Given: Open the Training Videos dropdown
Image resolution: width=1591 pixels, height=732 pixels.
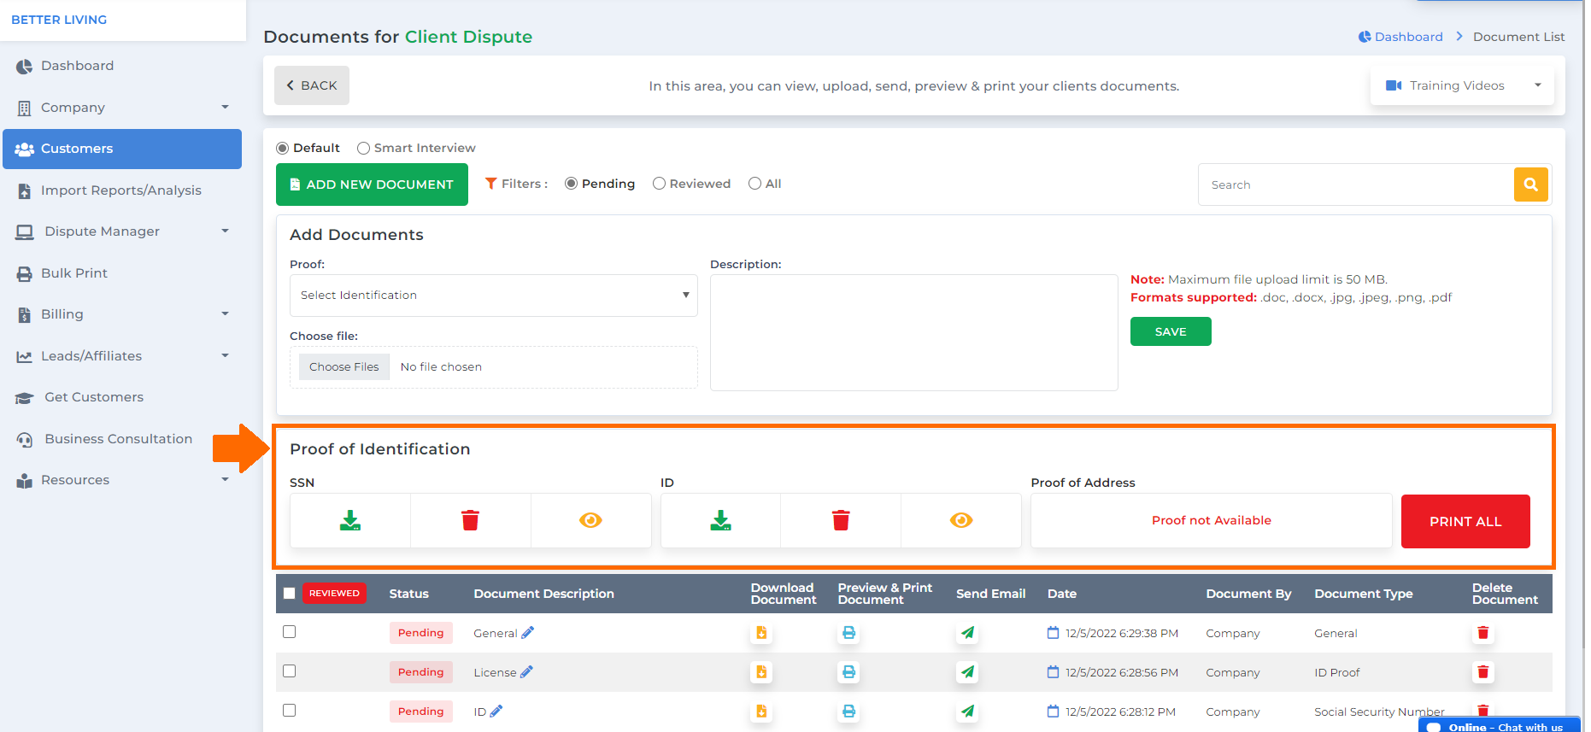Looking at the screenshot, I should (1462, 85).
